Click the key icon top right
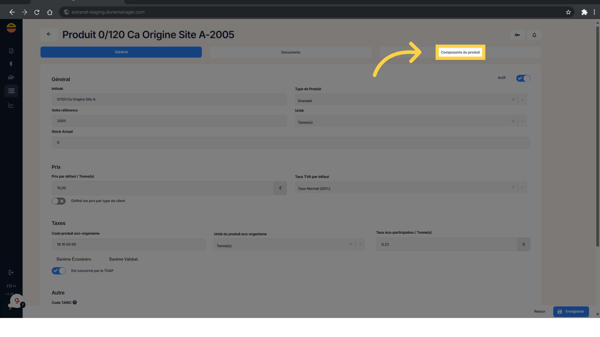The image size is (600, 337). [x=517, y=35]
